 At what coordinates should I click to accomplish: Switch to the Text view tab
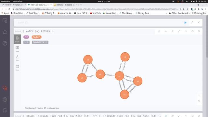[17, 58]
